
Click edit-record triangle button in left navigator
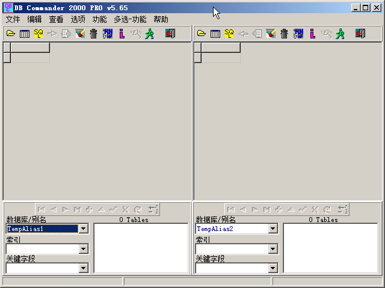click(x=102, y=209)
